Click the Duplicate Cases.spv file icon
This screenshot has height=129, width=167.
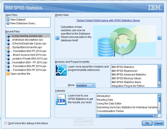8,43
